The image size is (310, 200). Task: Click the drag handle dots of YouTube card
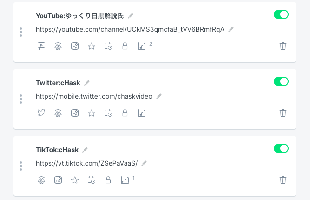21,32
